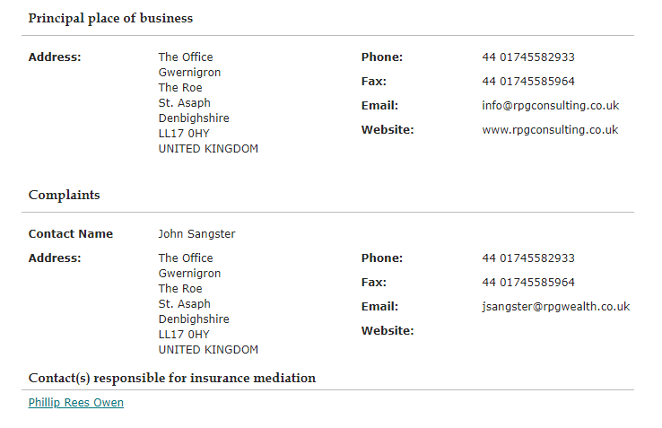This screenshot has width=662, height=428.
Task: Click the Principal place of business heading
Action: click(110, 19)
